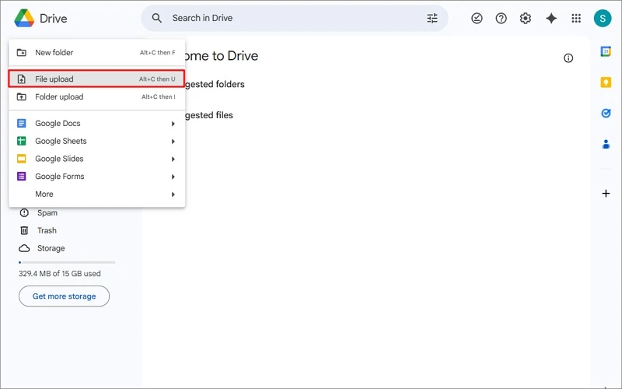Screen dimensions: 622x389
Task: Click the Get more storage button
Action: (64, 296)
